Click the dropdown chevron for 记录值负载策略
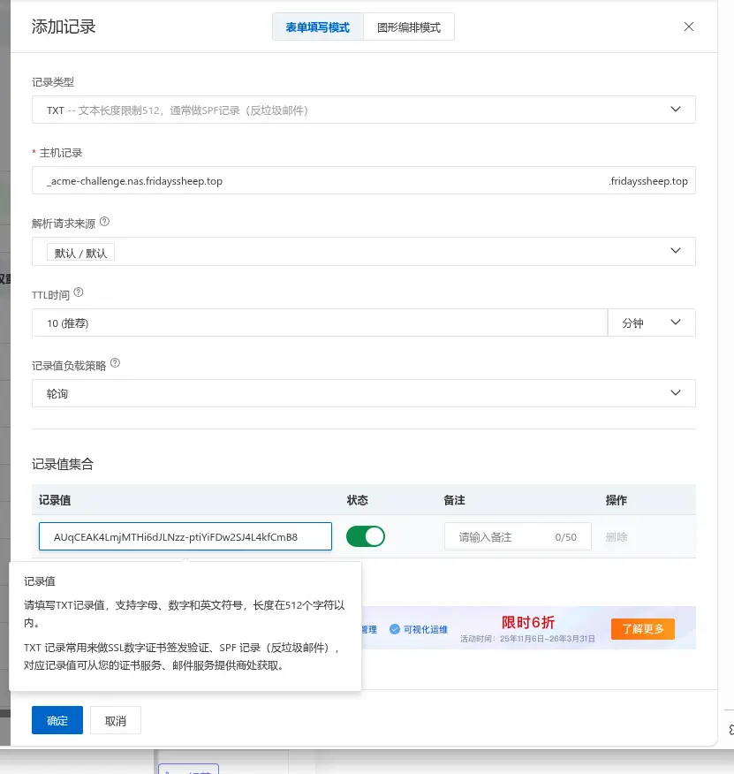 677,392
